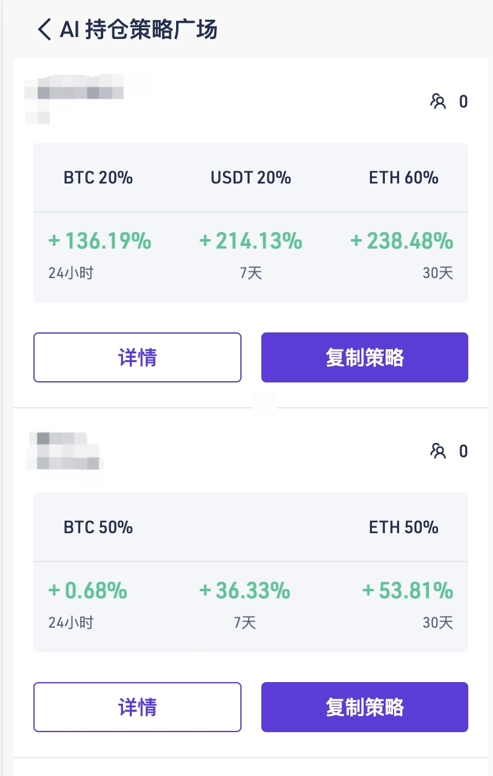Click the +0.68% 24-hour return value
Image resolution: width=493 pixels, height=776 pixels.
[88, 591]
